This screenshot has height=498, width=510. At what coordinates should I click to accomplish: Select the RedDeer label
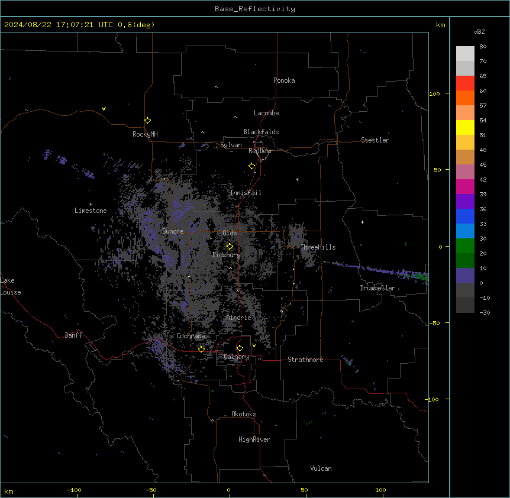tap(260, 151)
